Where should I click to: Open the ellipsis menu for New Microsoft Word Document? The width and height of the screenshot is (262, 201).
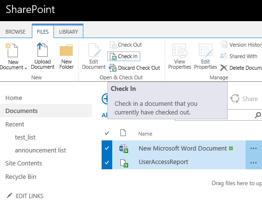click(x=253, y=148)
